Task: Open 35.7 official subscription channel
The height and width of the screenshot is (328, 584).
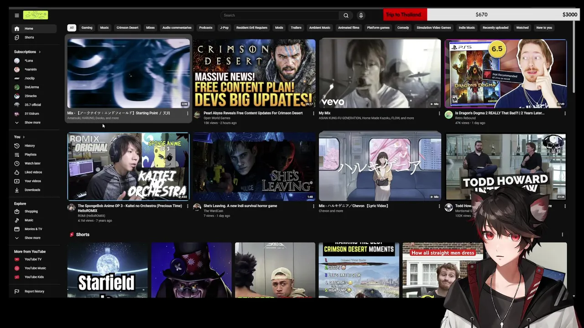Action: [34, 105]
